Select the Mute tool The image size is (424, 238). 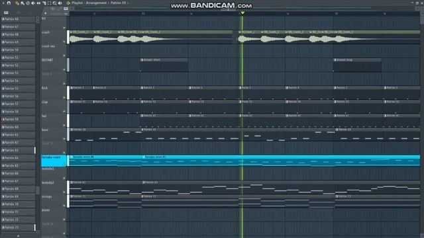(33, 3)
